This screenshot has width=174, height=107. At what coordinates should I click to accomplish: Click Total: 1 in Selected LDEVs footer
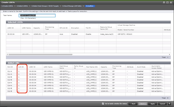[165, 57]
